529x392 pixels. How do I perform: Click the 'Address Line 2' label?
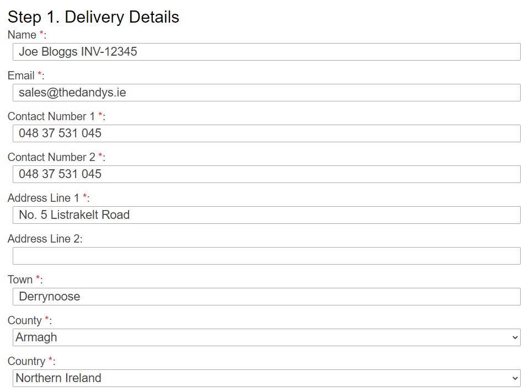coord(45,239)
